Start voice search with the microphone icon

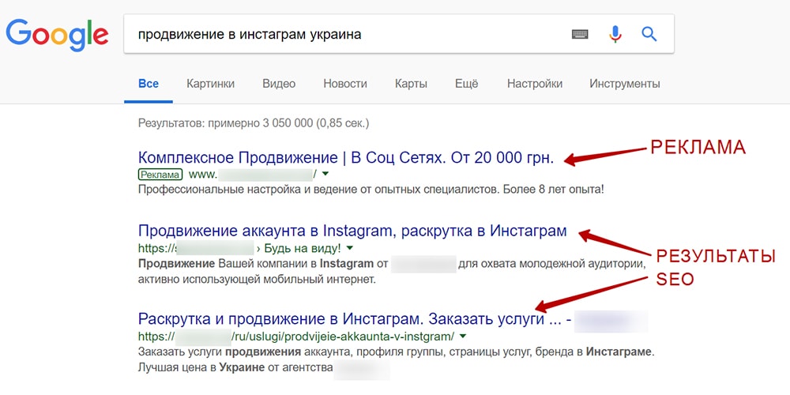[x=615, y=34]
